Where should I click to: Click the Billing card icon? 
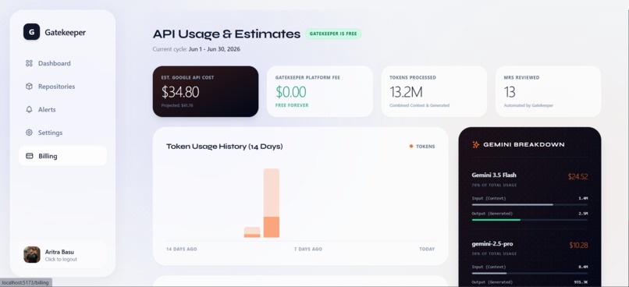(x=30, y=156)
